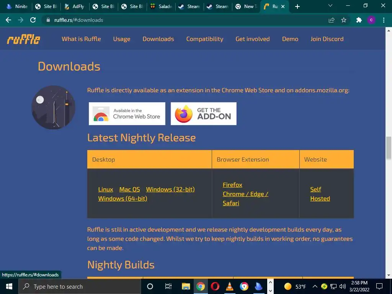Open a new tab with the plus button
This screenshot has width=392, height=294.
pos(297,7)
